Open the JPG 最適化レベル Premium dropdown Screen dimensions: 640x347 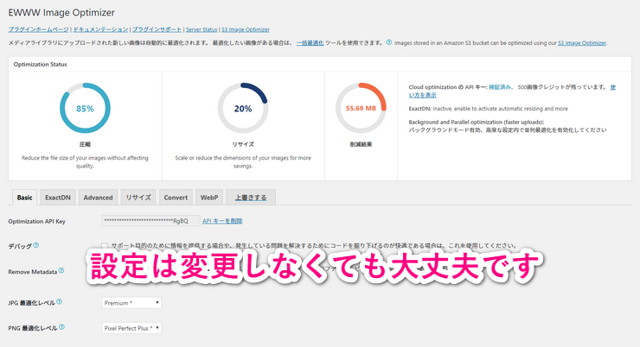(131, 303)
